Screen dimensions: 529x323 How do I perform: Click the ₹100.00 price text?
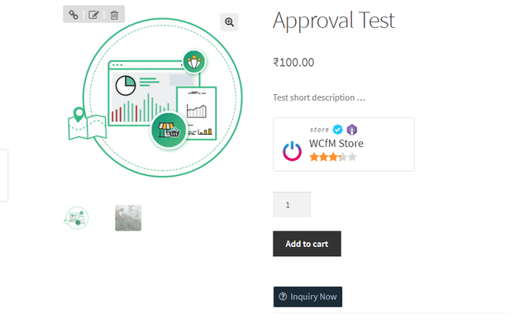point(293,63)
